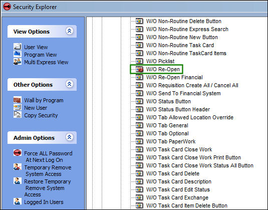Image resolution: width=268 pixels, height=210 pixels.
Task: Select W/O Task Card Close Work Print Button
Action: [193, 157]
